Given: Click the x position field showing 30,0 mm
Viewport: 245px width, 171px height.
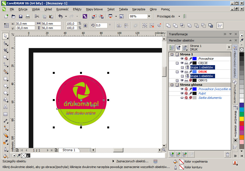Looking at the screenshot, I should [25, 24].
